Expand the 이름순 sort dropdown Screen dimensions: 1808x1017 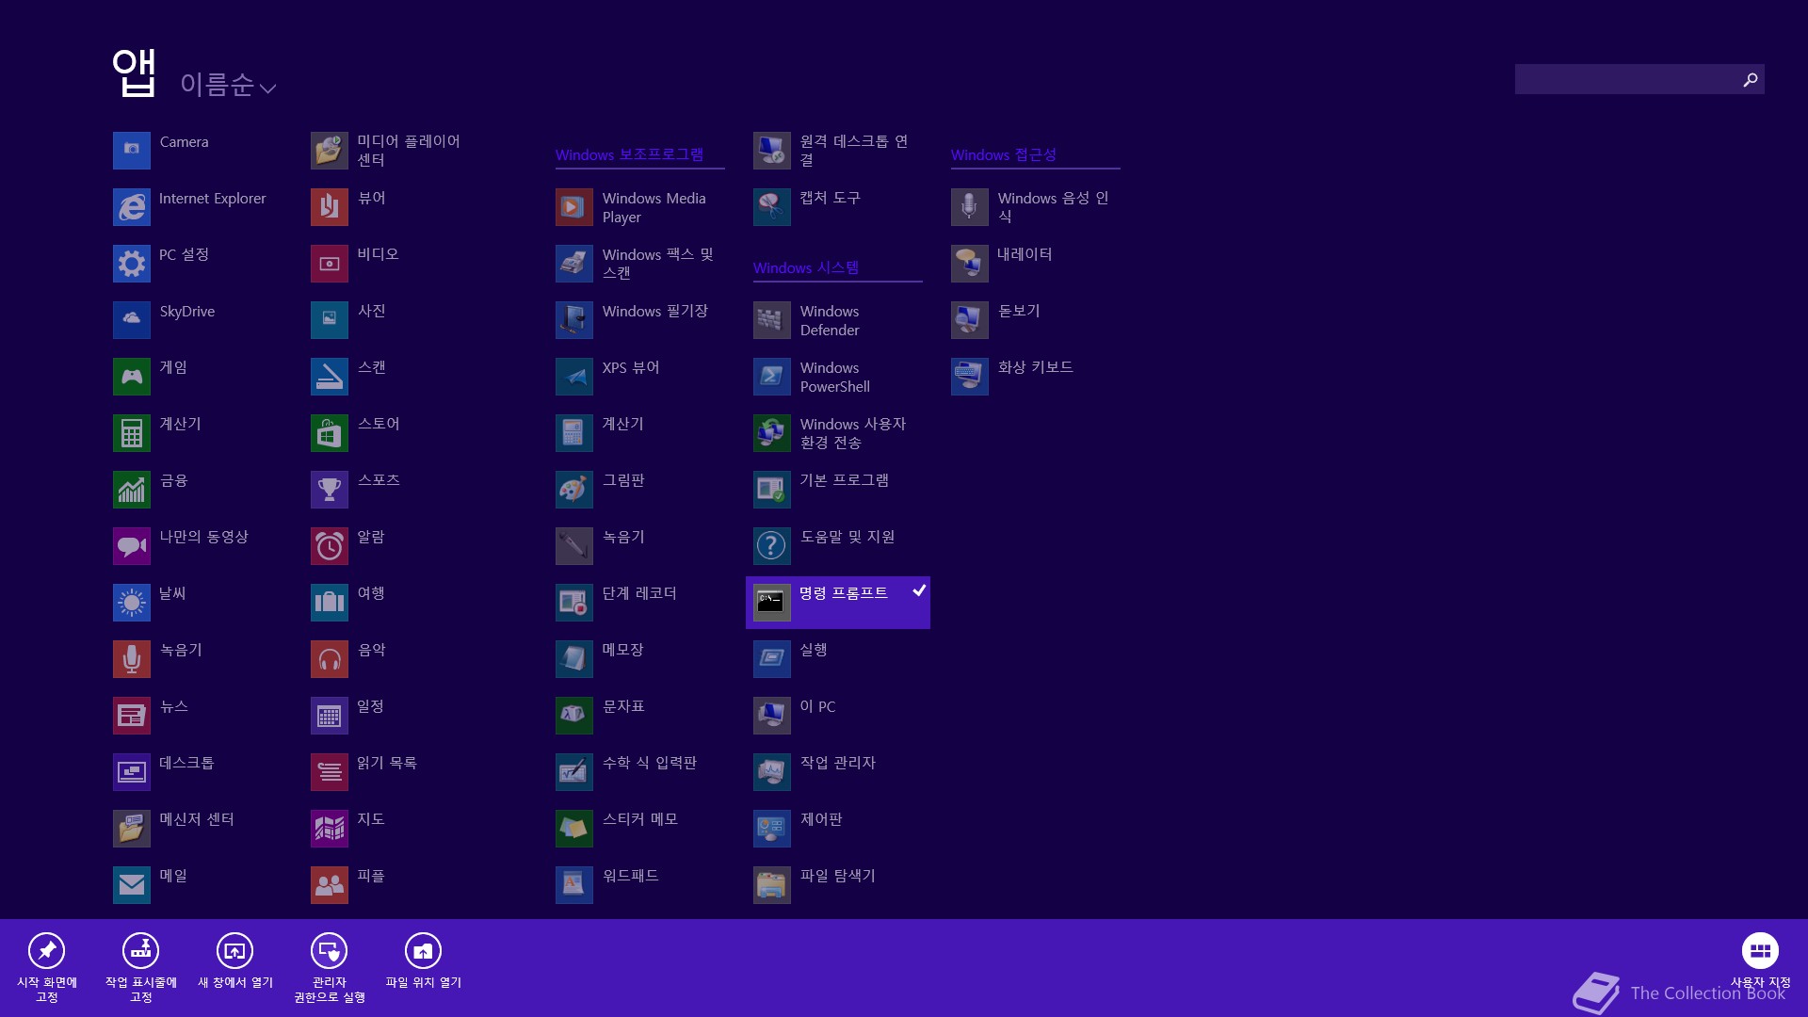[x=228, y=85]
